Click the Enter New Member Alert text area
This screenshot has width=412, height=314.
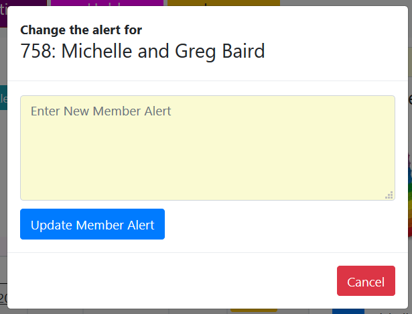pyautogui.click(x=207, y=148)
